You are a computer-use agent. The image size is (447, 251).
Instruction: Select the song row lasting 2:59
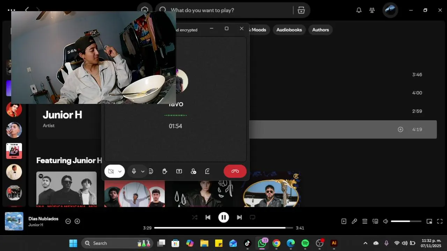343,111
